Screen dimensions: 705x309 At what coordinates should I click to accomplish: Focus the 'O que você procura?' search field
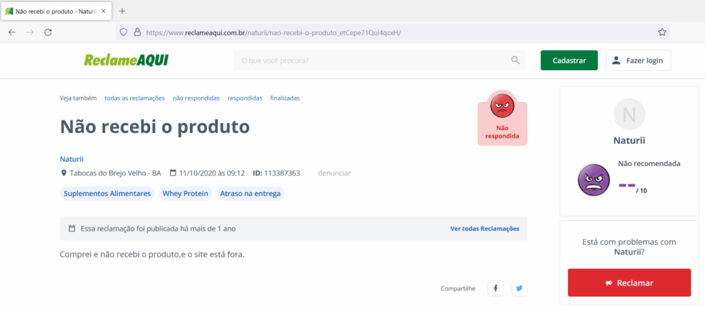tap(372, 61)
